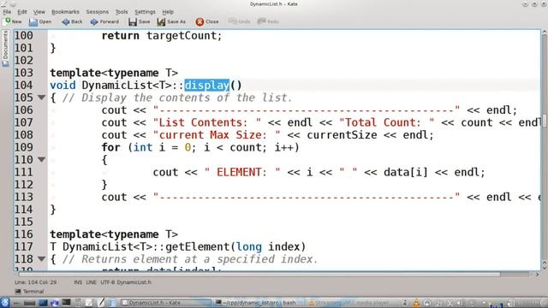Click the greyed Undo toolbar button
548x308 pixels.
coord(239,21)
